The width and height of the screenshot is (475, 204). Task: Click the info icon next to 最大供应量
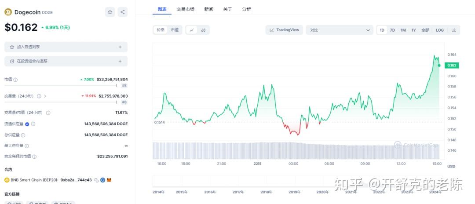(27, 146)
